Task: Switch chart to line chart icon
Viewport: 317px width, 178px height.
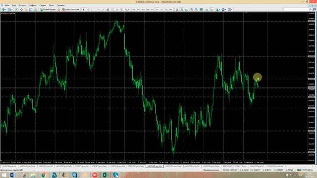Action: pos(186,9)
